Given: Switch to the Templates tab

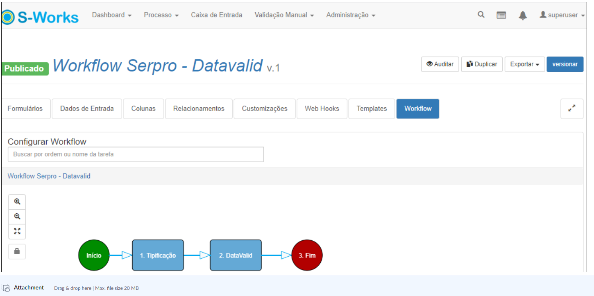Looking at the screenshot, I should click(x=372, y=108).
